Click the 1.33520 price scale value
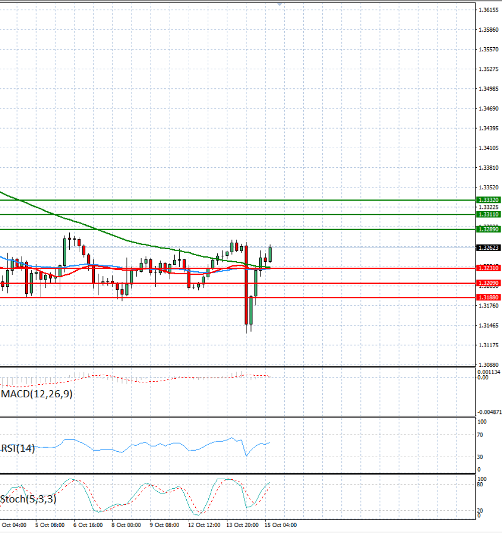This screenshot has height=533, width=502. click(x=488, y=188)
